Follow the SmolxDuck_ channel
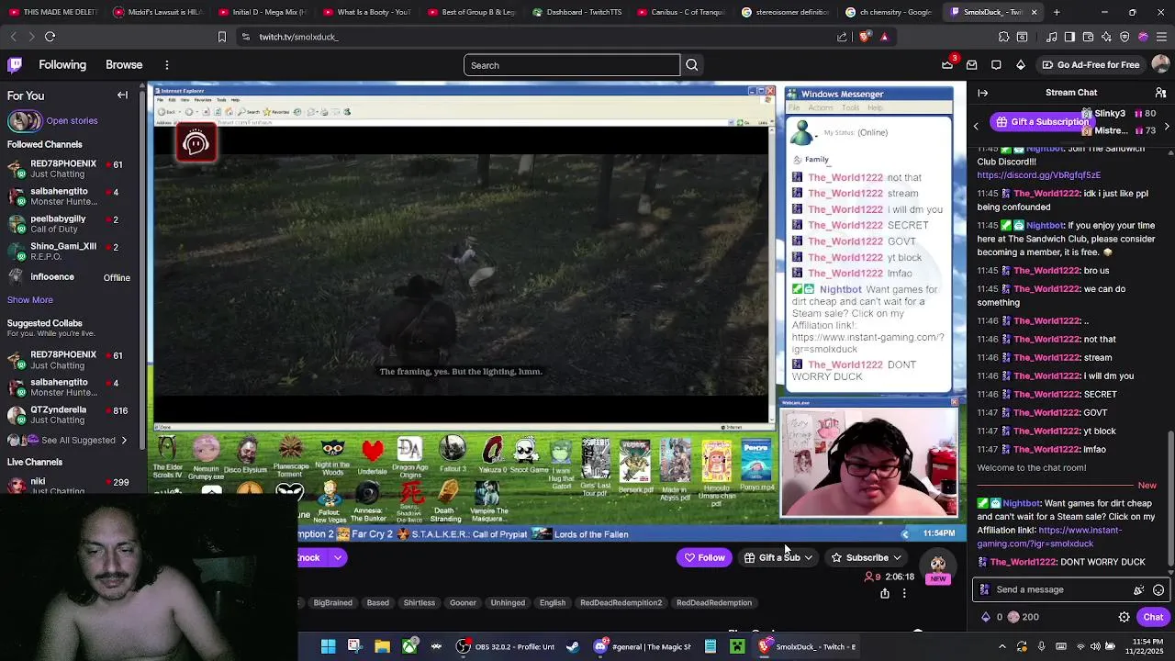The width and height of the screenshot is (1175, 661). (704, 557)
